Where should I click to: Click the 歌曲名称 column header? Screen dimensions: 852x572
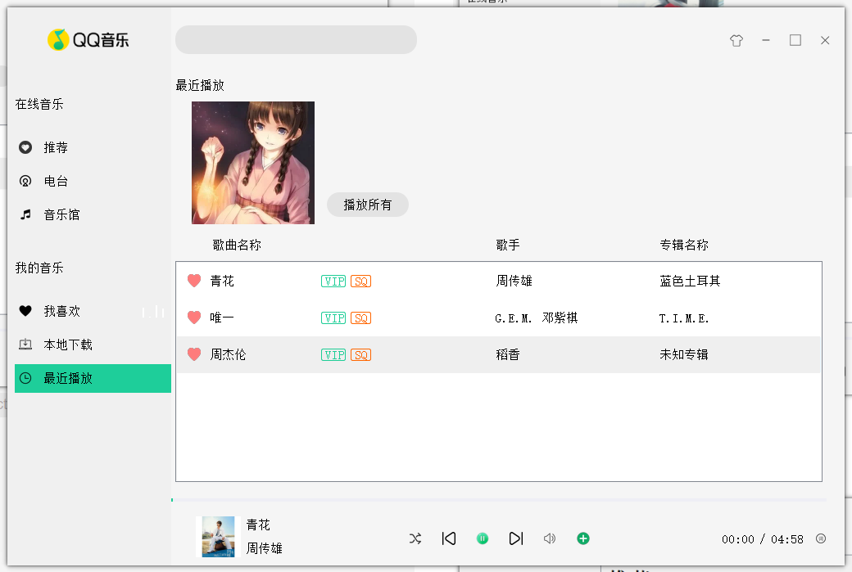pos(237,245)
